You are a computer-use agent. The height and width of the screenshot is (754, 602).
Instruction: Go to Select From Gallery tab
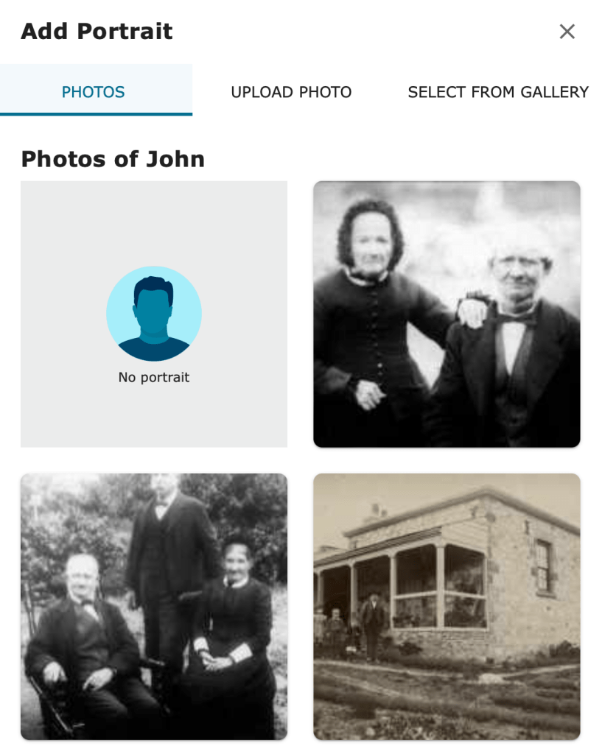[498, 92]
